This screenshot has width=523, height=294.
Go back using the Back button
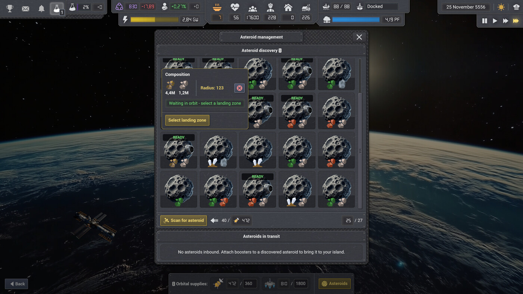tap(17, 284)
